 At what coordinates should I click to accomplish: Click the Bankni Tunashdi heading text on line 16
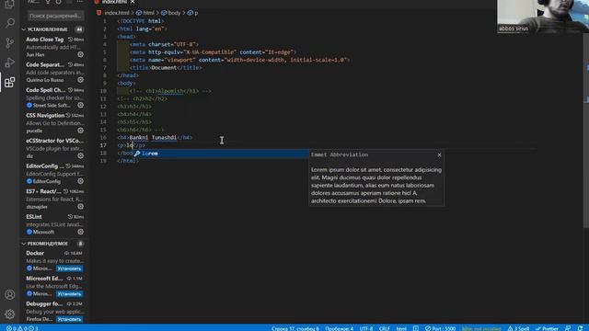(153, 138)
